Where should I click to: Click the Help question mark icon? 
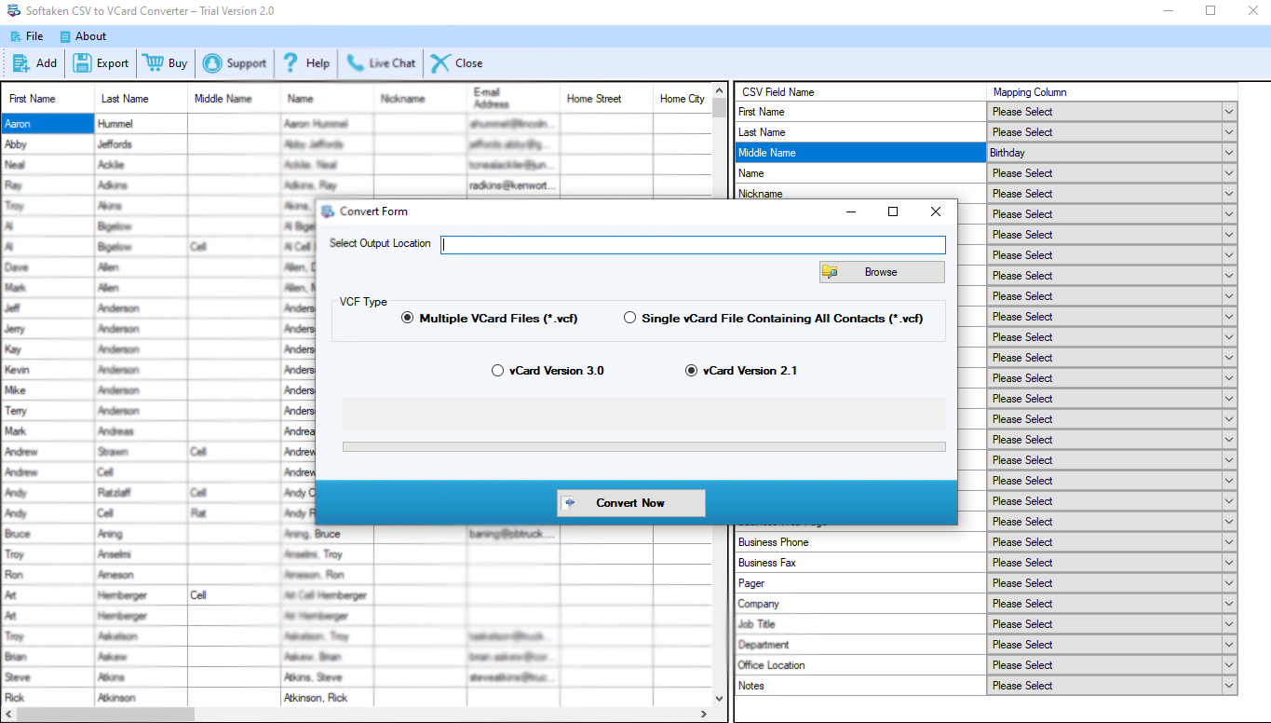[x=291, y=63]
